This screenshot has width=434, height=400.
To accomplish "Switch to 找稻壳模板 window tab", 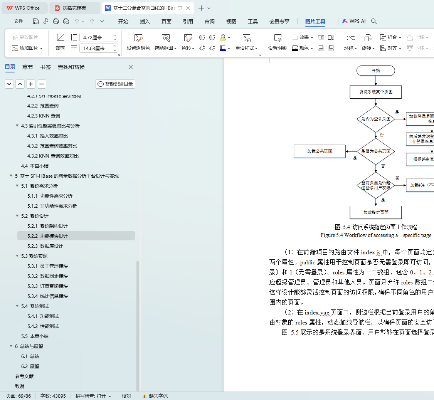I will (x=74, y=8).
